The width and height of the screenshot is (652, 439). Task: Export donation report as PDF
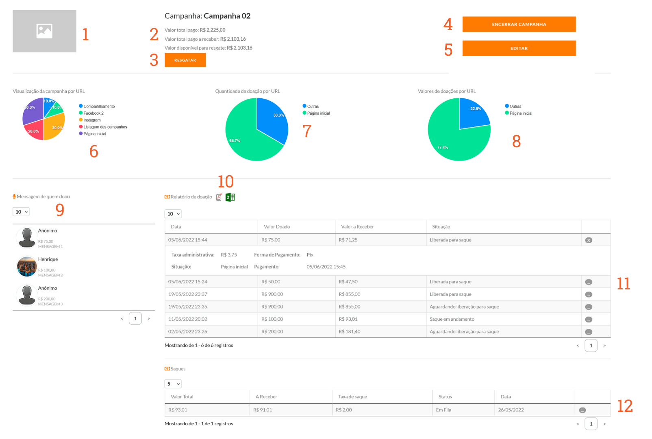219,197
